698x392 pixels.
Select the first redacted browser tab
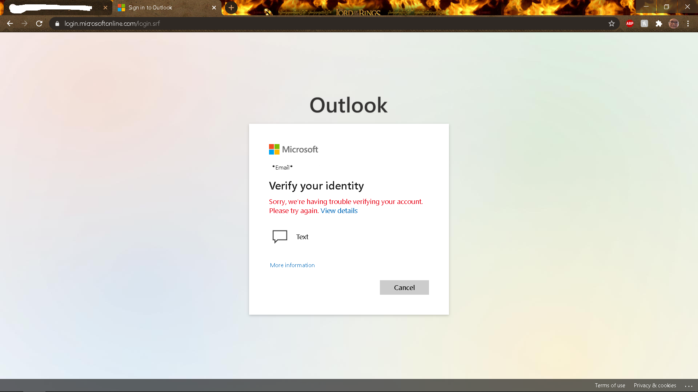click(51, 8)
